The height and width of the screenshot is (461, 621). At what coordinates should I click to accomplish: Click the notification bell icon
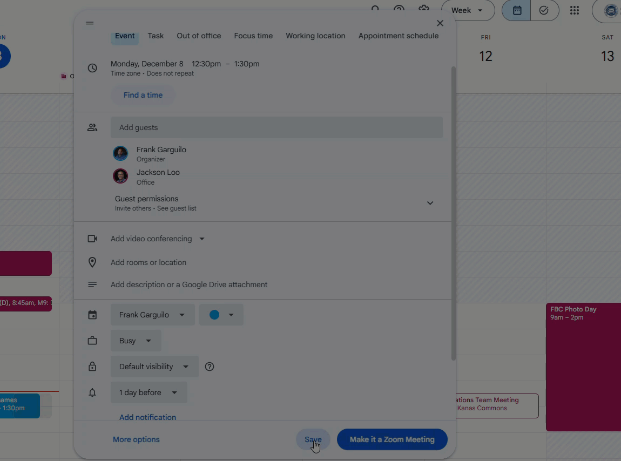92,392
